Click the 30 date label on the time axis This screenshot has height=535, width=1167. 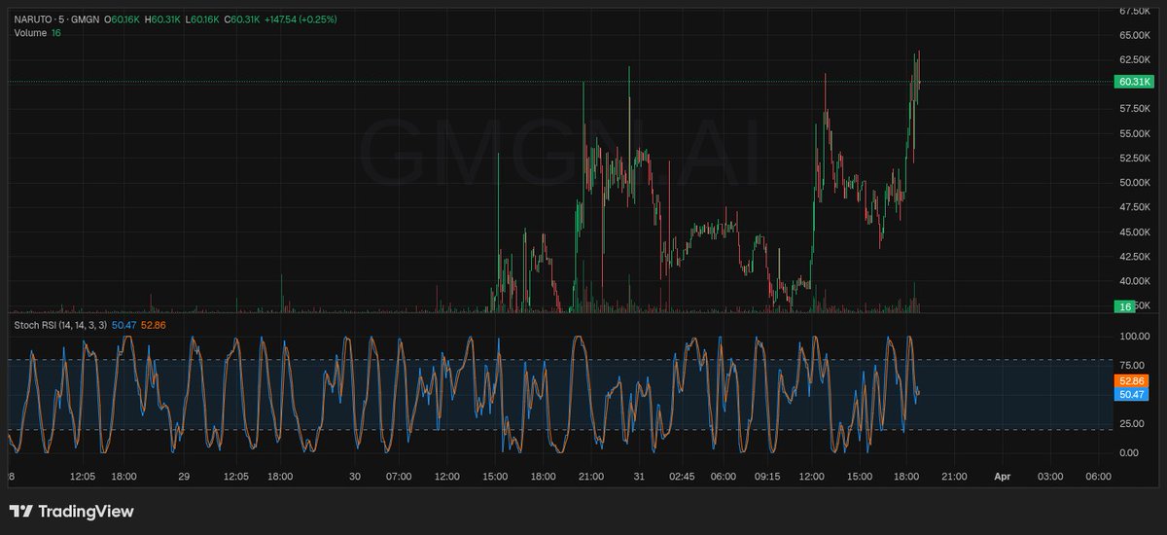[355, 477]
